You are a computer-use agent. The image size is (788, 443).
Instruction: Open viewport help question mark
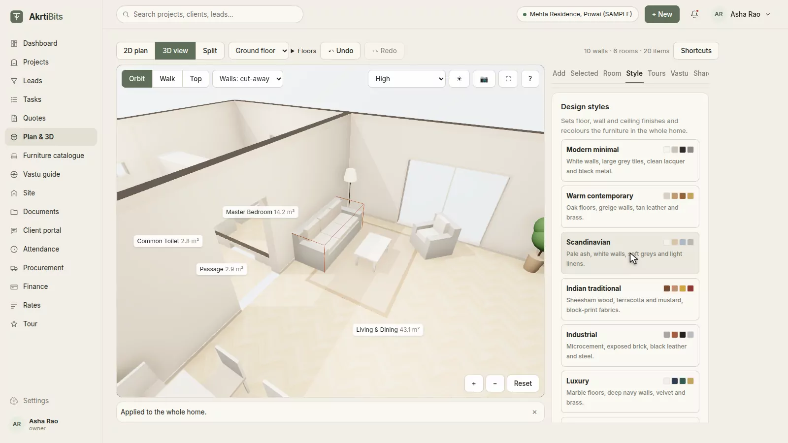tap(530, 79)
